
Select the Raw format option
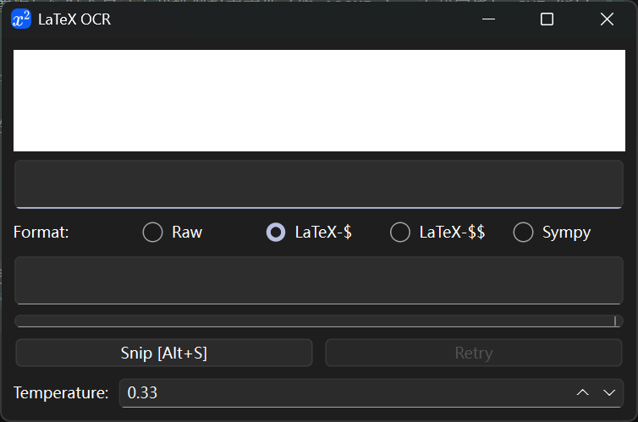[173, 232]
